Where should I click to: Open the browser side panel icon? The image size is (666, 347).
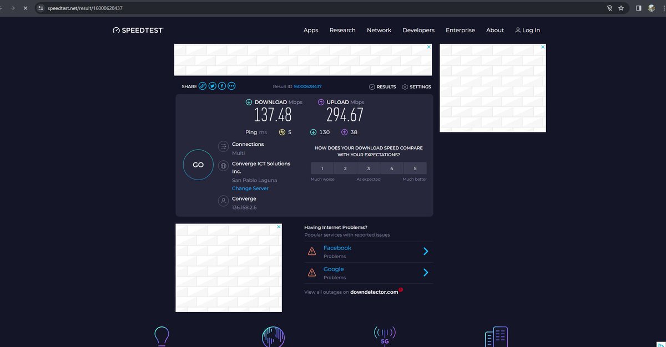[x=638, y=8]
